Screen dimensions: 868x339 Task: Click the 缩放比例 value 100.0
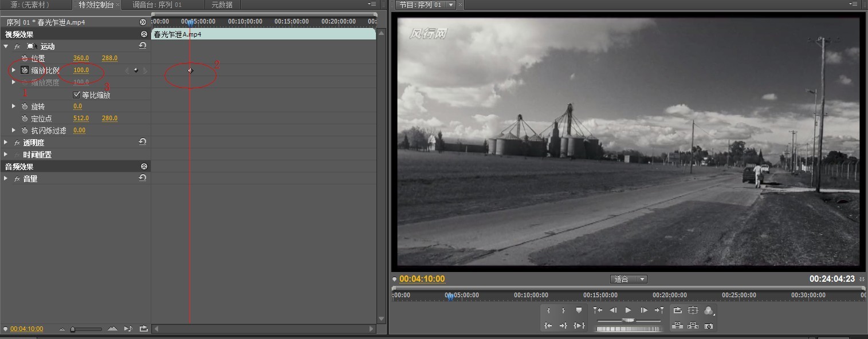click(x=81, y=70)
